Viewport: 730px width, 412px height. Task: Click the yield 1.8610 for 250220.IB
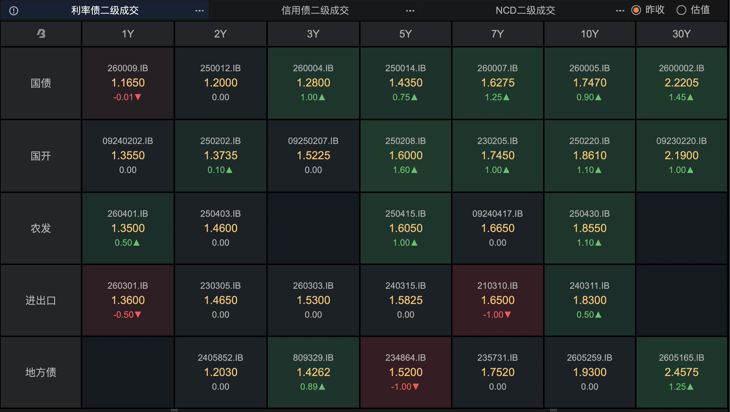pos(589,156)
